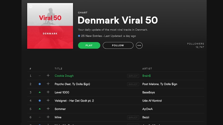Select the Cookie Dough track title
The height and width of the screenshot is (125, 223).
coord(64,76)
